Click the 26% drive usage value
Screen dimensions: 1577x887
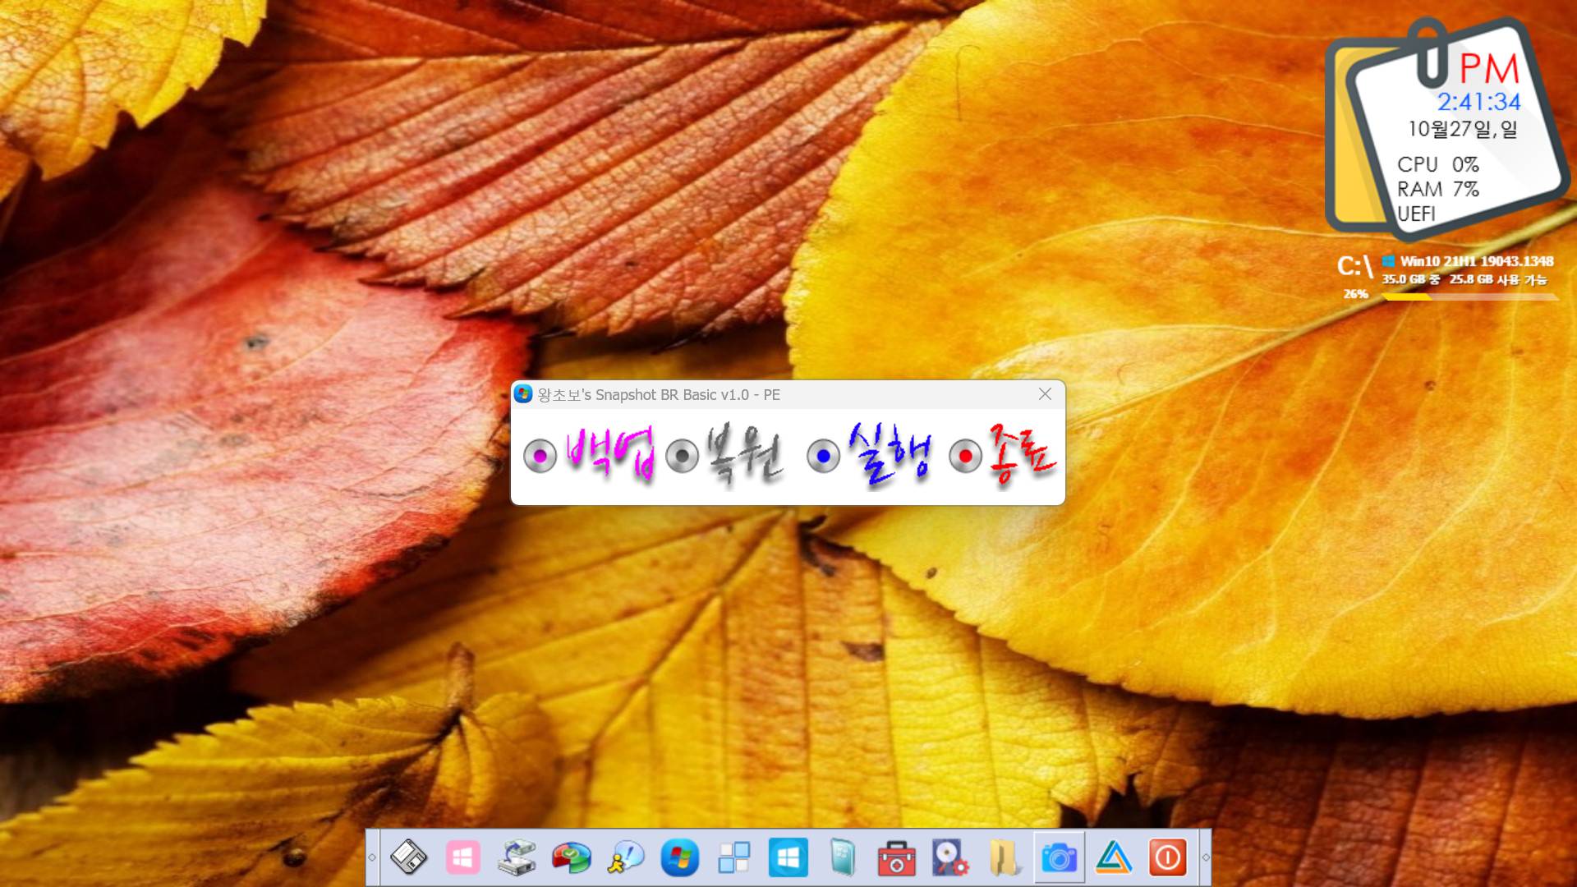(1356, 294)
